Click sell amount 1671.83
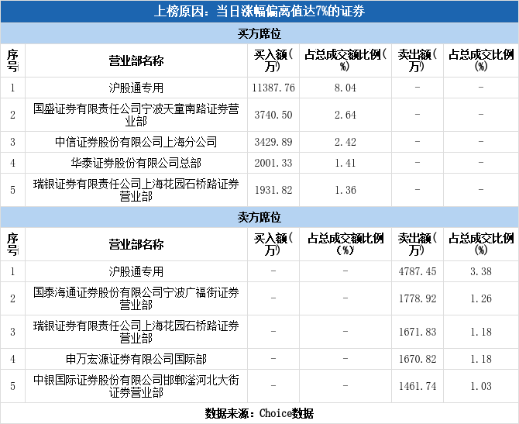 (x=418, y=332)
